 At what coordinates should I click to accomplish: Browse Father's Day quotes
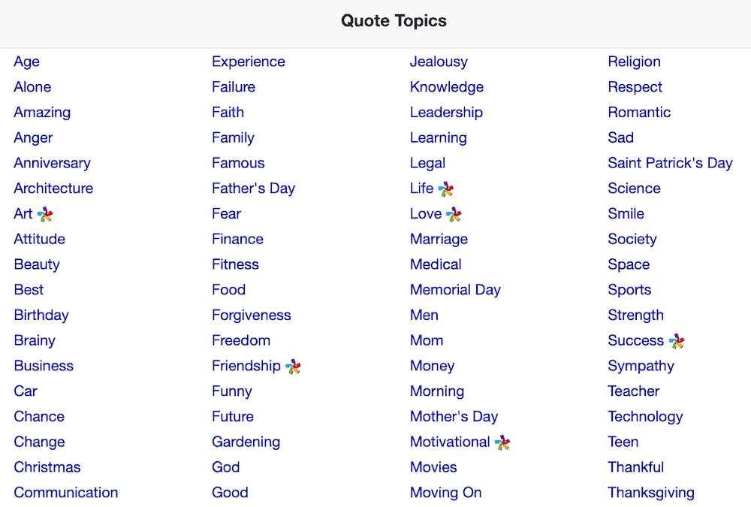coord(253,188)
